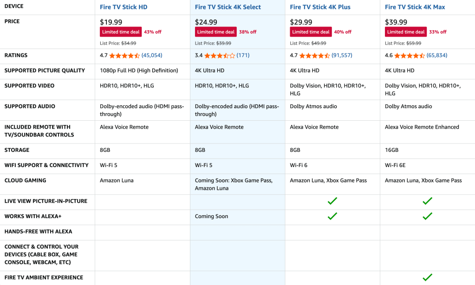Open the Fire TV Stick 4K Max product link
475x285 pixels.
414,6
